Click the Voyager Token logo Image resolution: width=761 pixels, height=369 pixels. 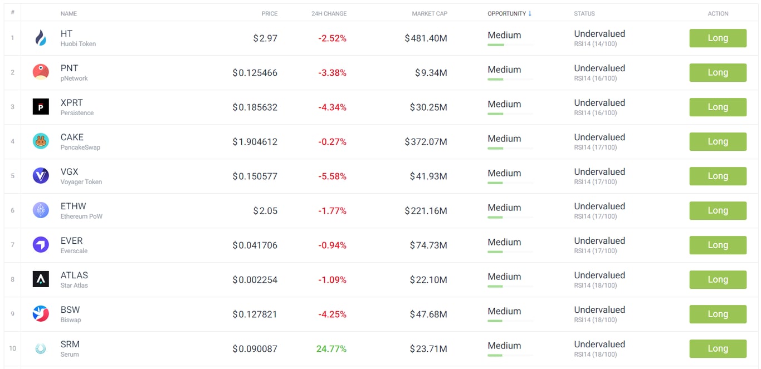click(x=41, y=176)
